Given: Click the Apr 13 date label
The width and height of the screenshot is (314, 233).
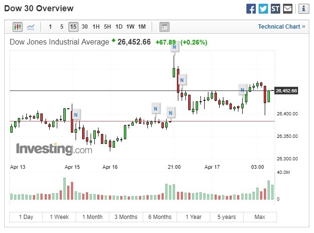Looking at the screenshot, I should click(x=18, y=167).
